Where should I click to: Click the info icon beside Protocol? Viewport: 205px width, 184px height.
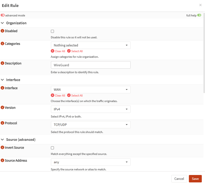pos(2,123)
